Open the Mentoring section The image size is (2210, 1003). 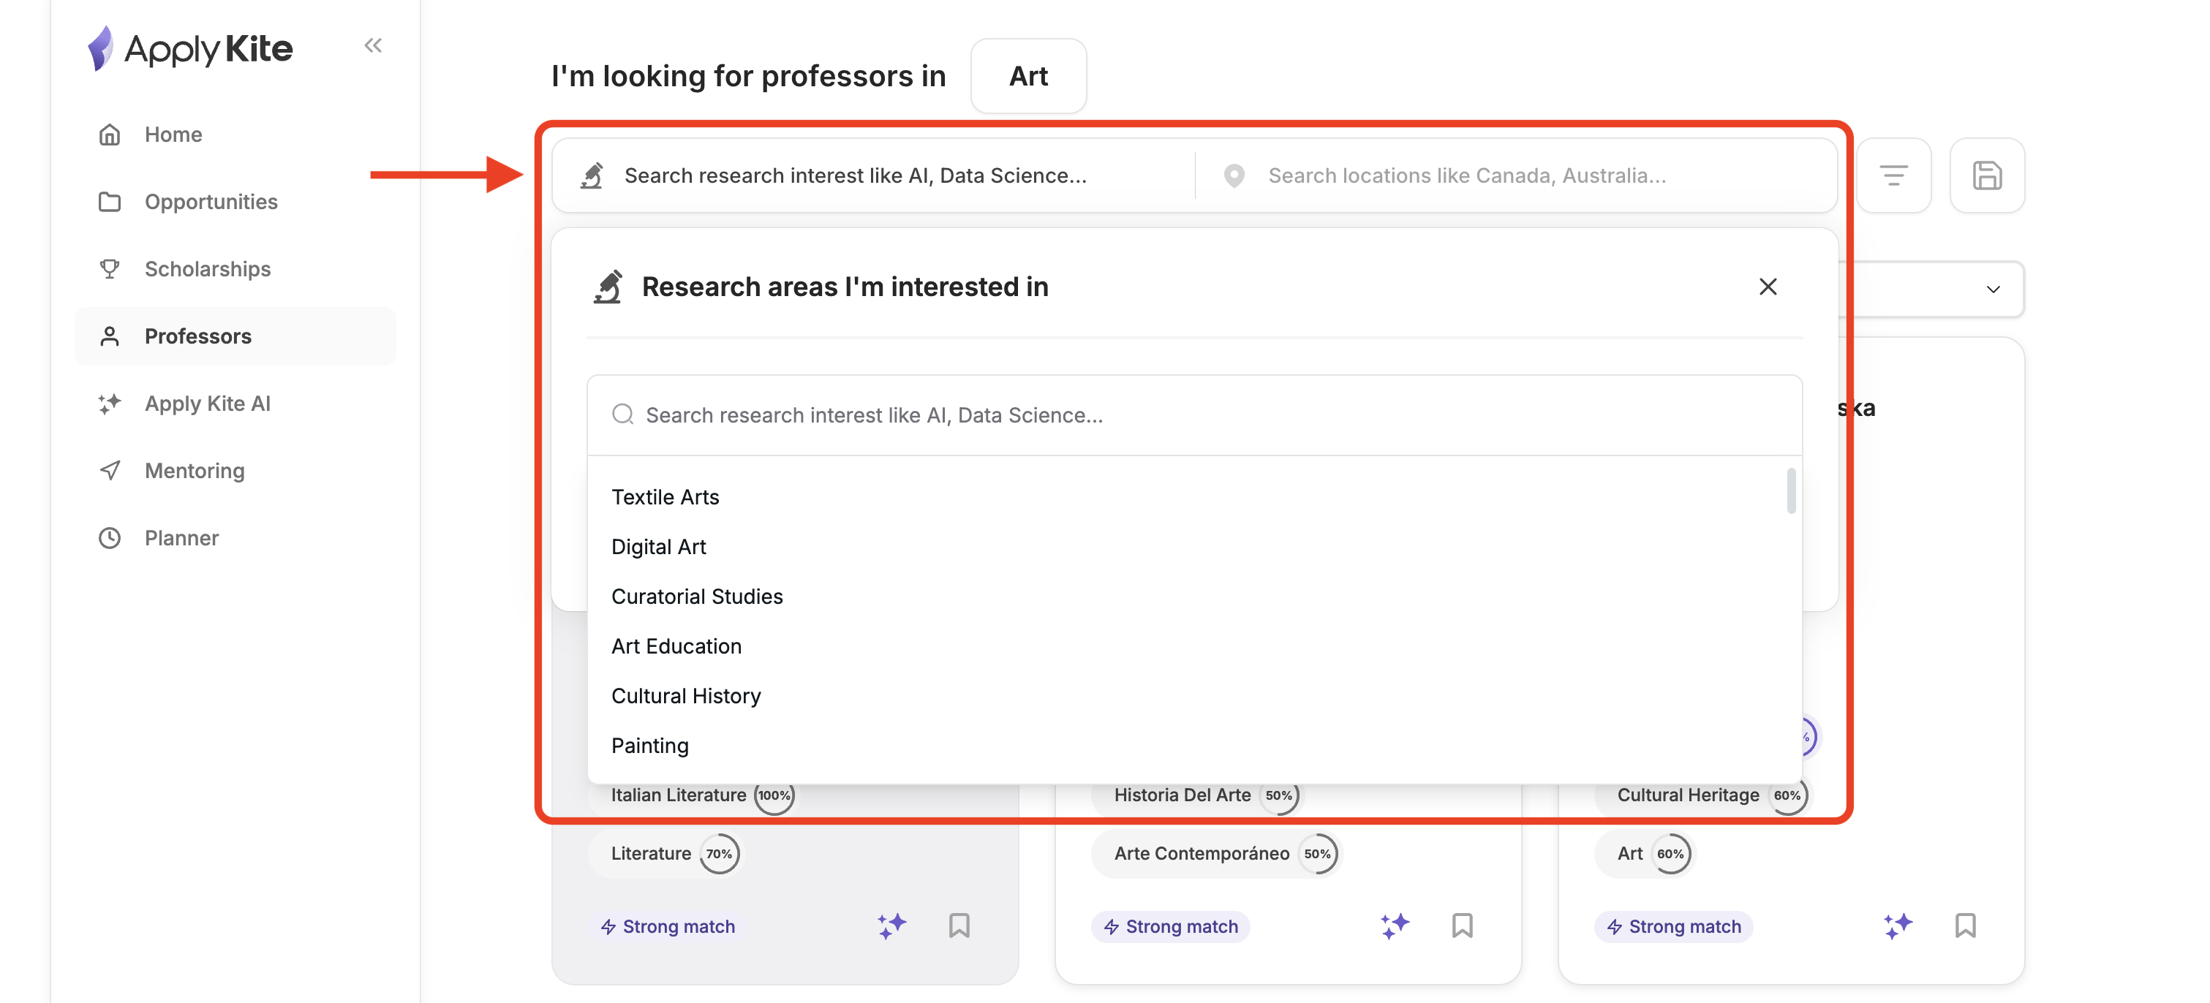point(194,471)
